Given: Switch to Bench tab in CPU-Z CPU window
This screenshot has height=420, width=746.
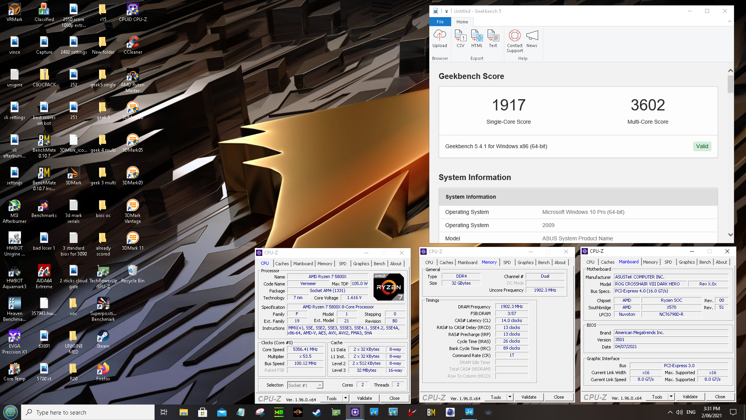Looking at the screenshot, I should coord(380,264).
